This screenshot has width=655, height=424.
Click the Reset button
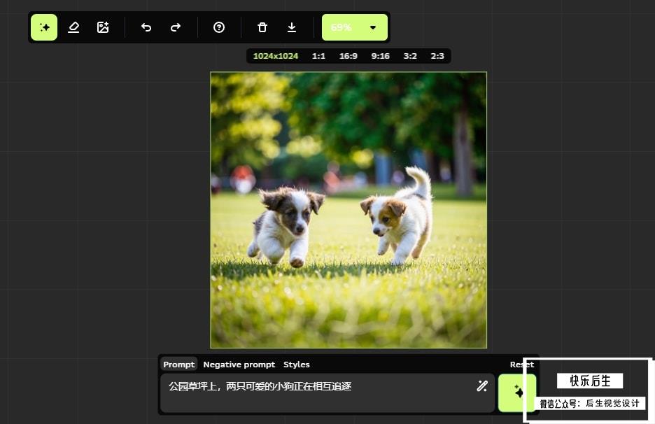click(x=522, y=365)
